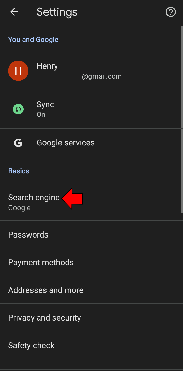The image size is (183, 371).
Task: Tap the Settings page title
Action: tap(57, 12)
